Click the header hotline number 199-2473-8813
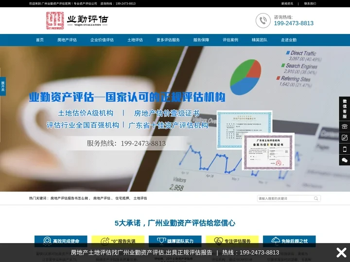 (x=294, y=23)
